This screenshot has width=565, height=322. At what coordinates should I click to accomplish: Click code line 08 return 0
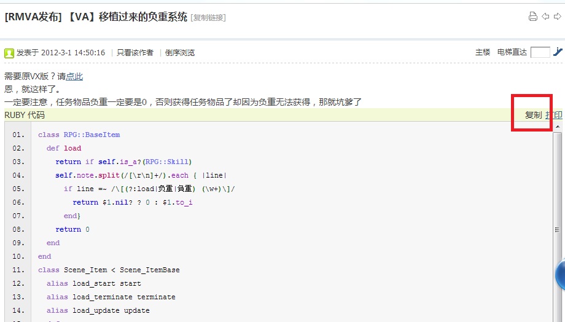(x=72, y=229)
